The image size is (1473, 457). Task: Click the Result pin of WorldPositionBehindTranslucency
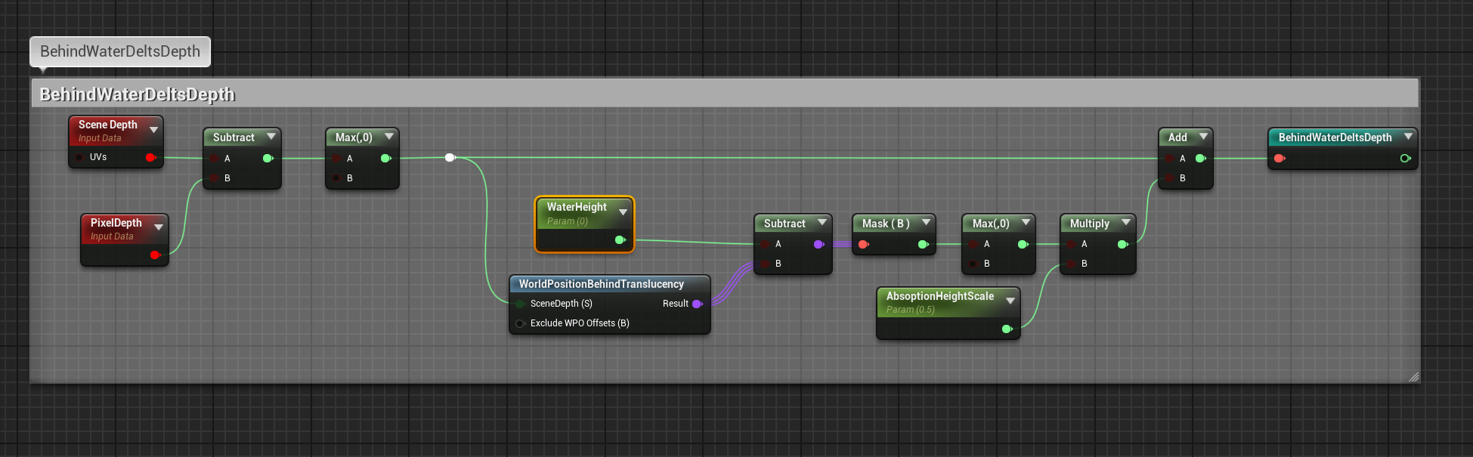(x=697, y=304)
